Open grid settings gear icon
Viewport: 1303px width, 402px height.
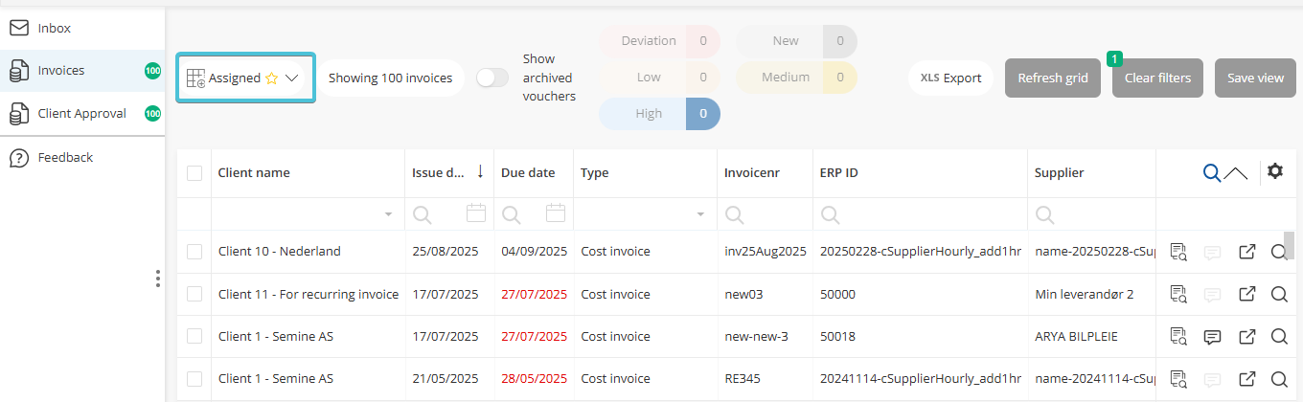click(1274, 171)
